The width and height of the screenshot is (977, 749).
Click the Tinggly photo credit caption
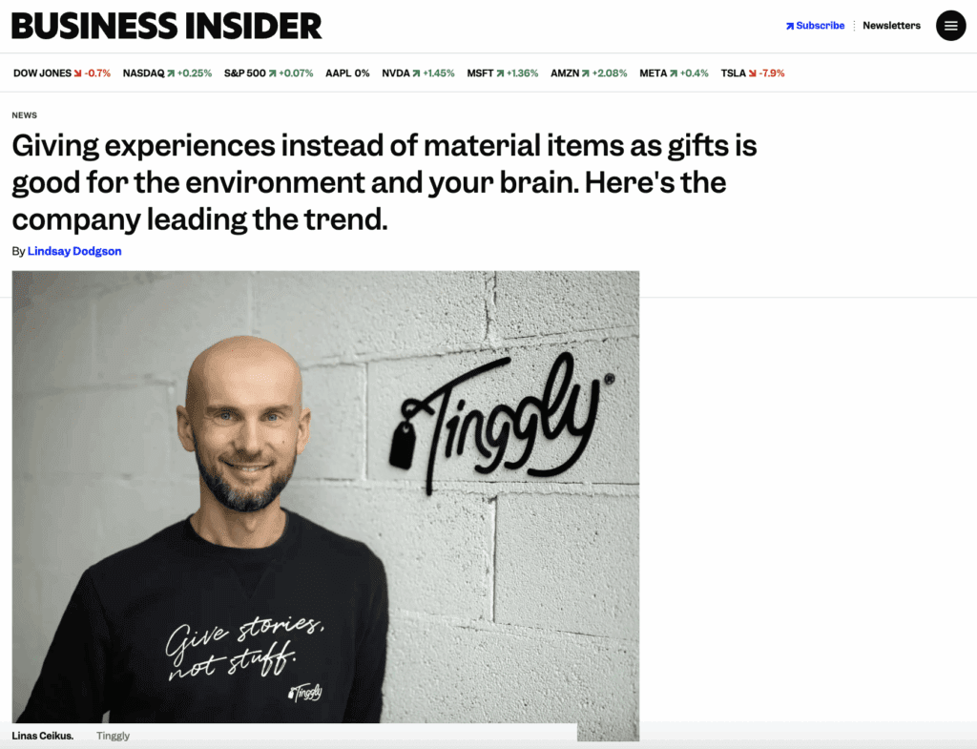click(113, 736)
